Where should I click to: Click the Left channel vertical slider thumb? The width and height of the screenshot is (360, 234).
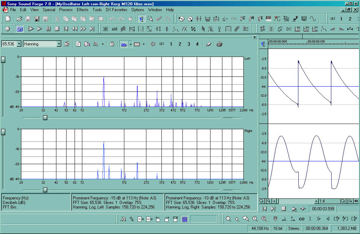click(x=3, y=60)
